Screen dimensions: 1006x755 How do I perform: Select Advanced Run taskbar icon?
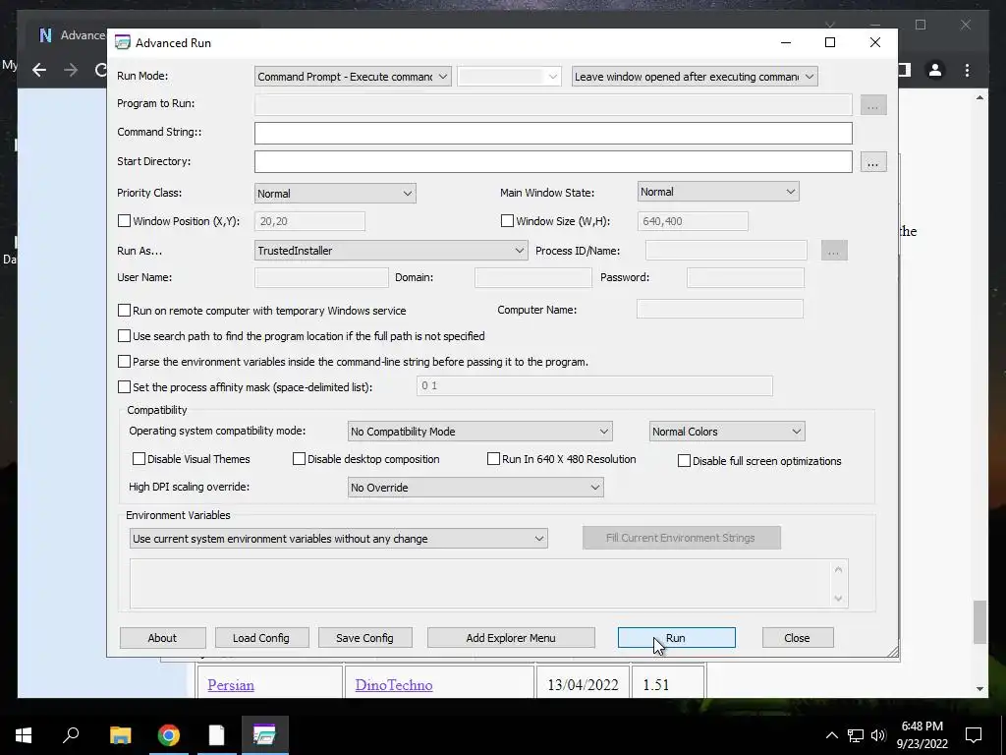click(264, 735)
